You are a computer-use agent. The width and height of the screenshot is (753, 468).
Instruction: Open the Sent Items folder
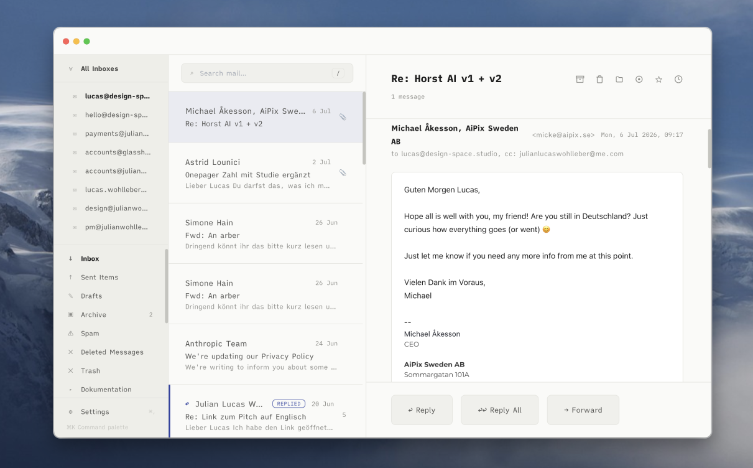(x=111, y=277)
